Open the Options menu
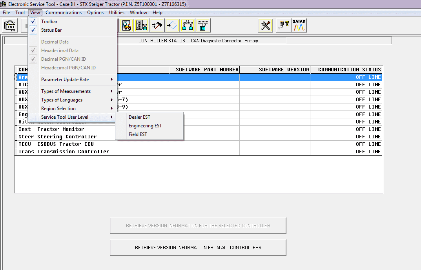The width and height of the screenshot is (421, 270). tap(95, 12)
